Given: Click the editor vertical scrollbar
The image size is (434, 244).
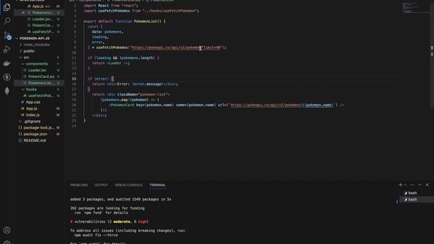Looking at the screenshot, I should pos(432,56).
